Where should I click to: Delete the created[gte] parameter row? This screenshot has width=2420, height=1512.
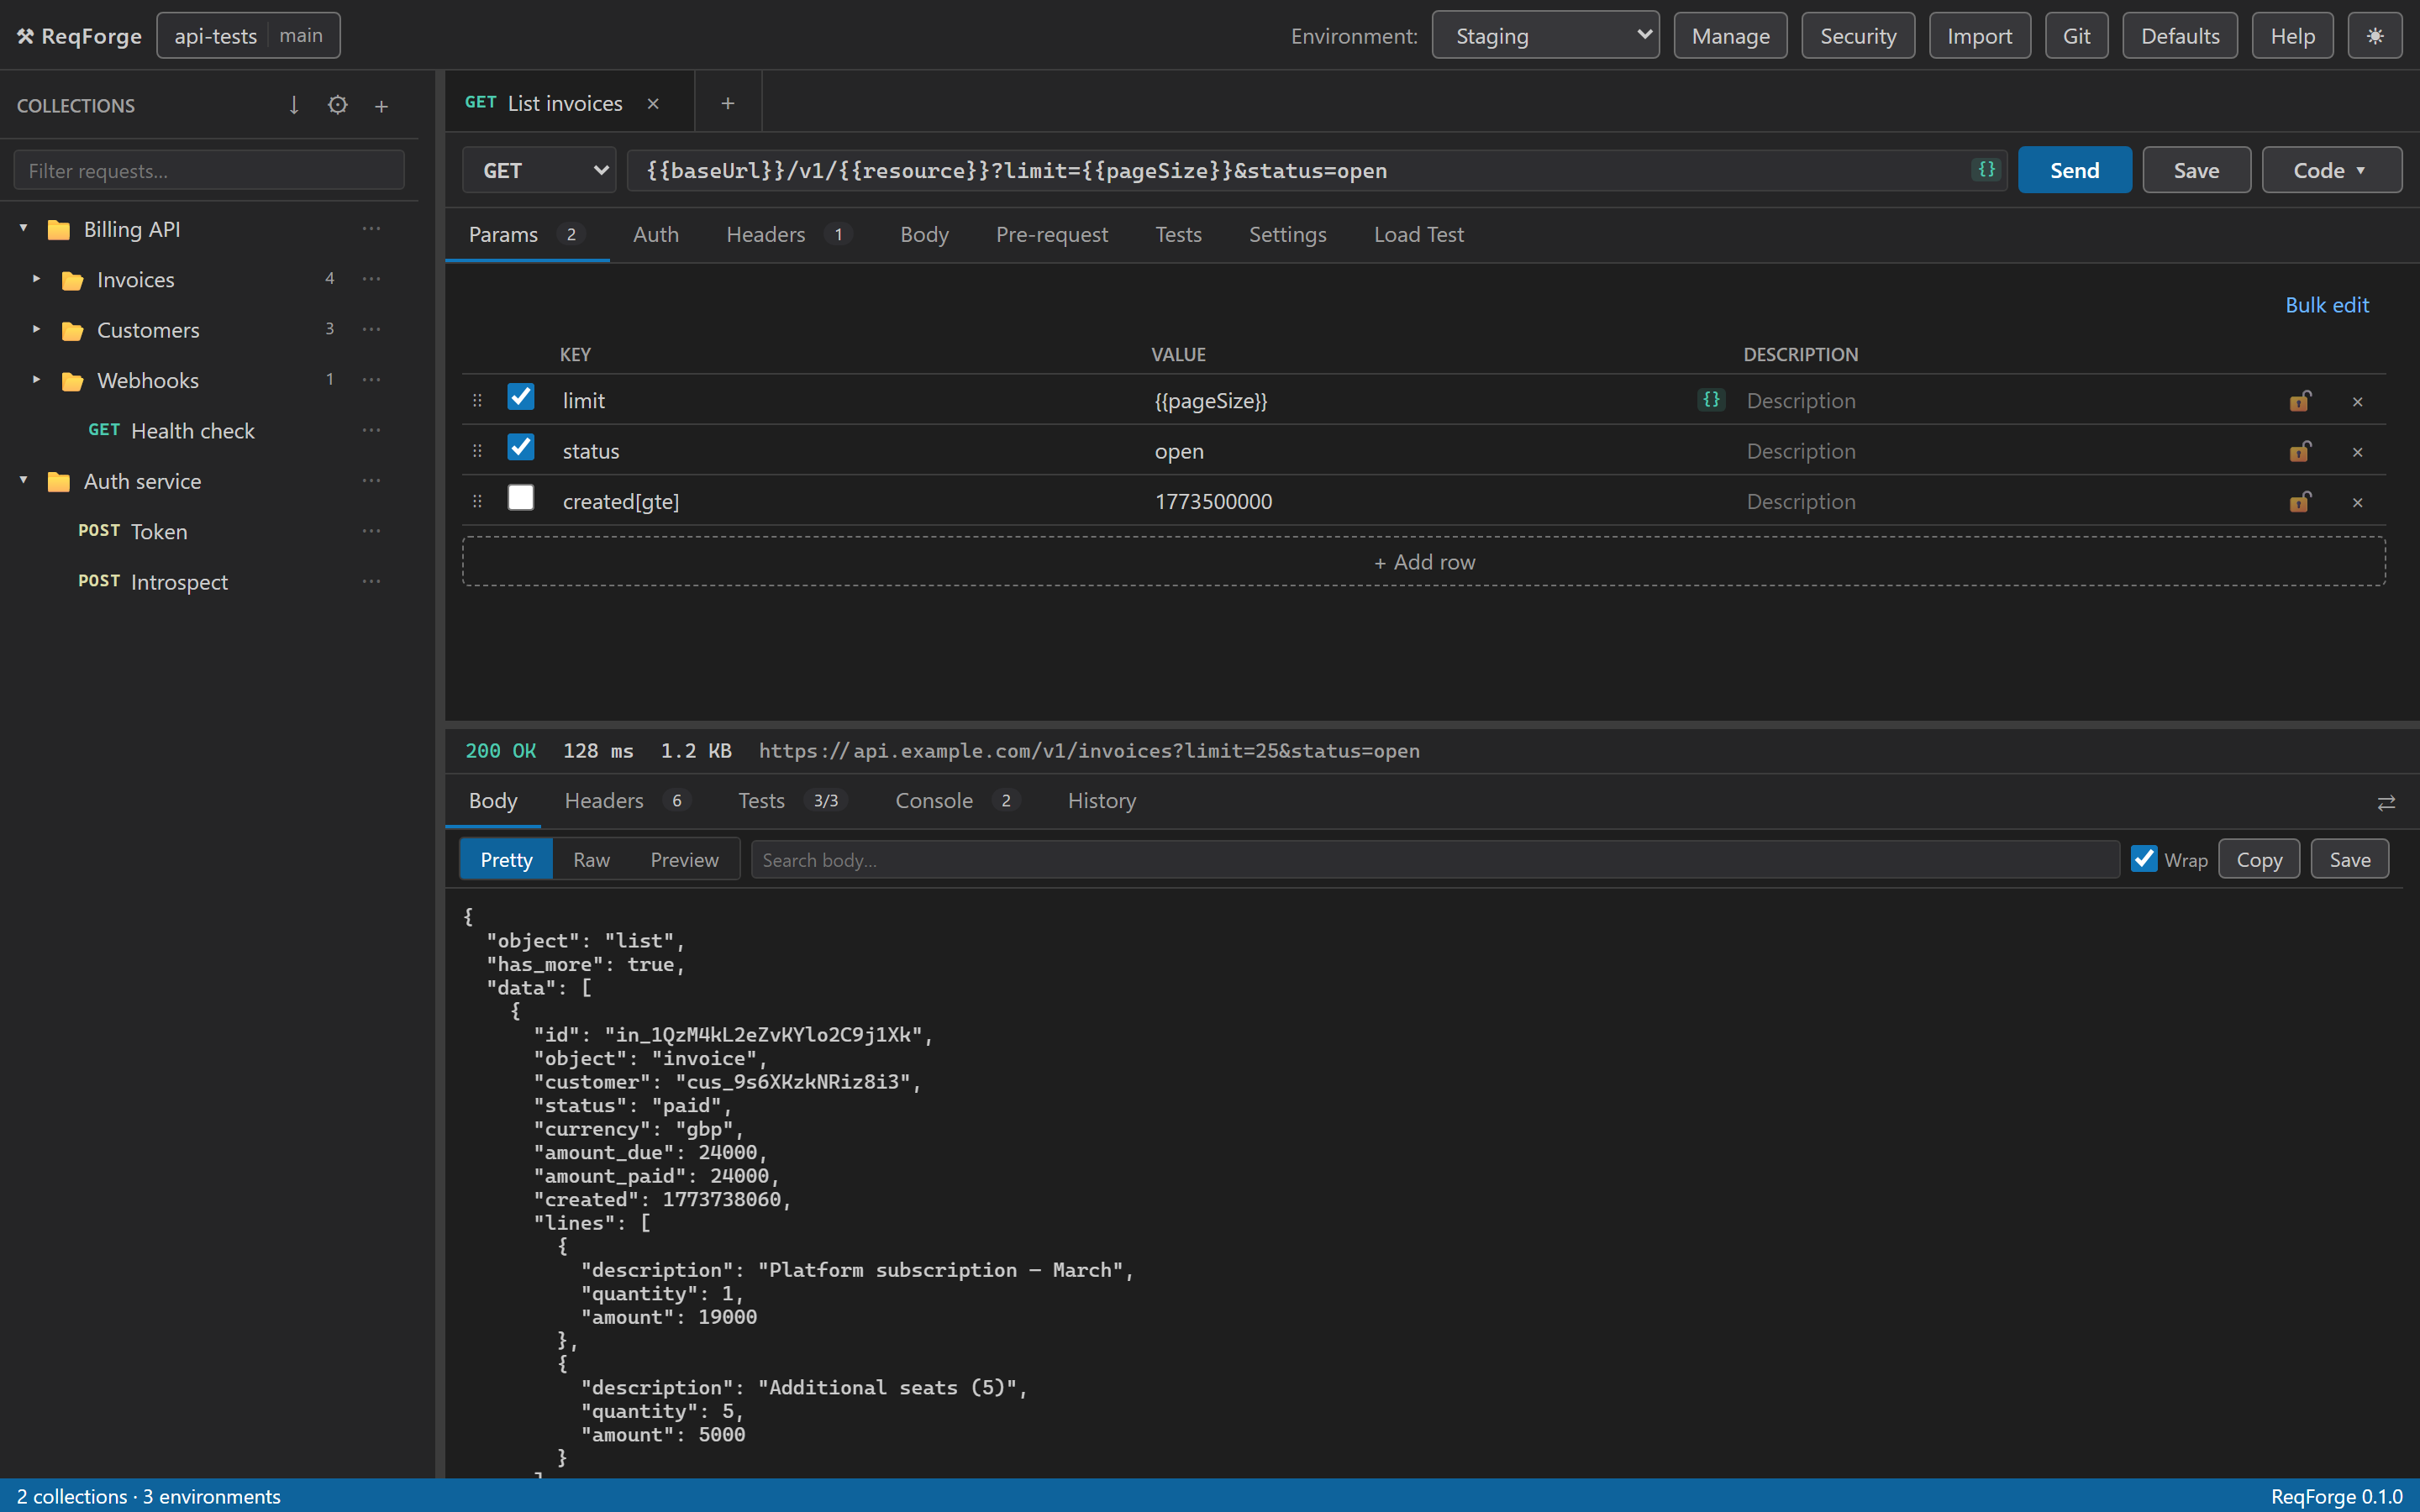2357,502
